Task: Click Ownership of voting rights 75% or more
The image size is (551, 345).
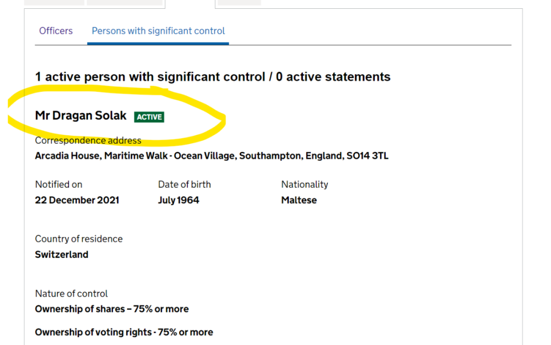Action: [124, 332]
